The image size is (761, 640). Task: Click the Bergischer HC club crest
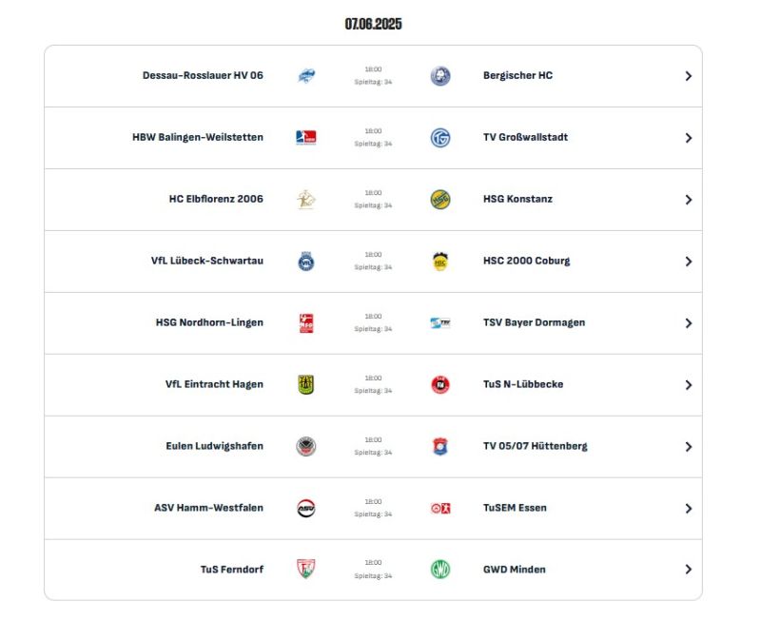[440, 76]
